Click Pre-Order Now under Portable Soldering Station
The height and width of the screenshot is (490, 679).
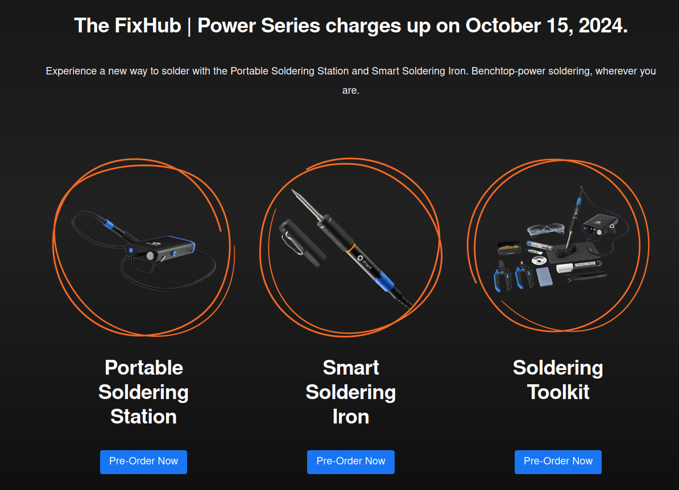(x=143, y=462)
